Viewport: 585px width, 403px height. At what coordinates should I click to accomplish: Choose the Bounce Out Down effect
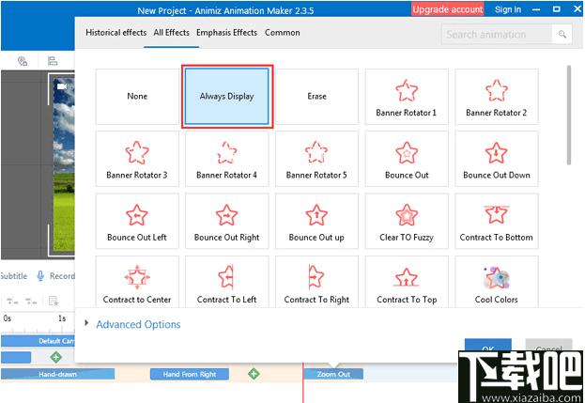click(496, 159)
